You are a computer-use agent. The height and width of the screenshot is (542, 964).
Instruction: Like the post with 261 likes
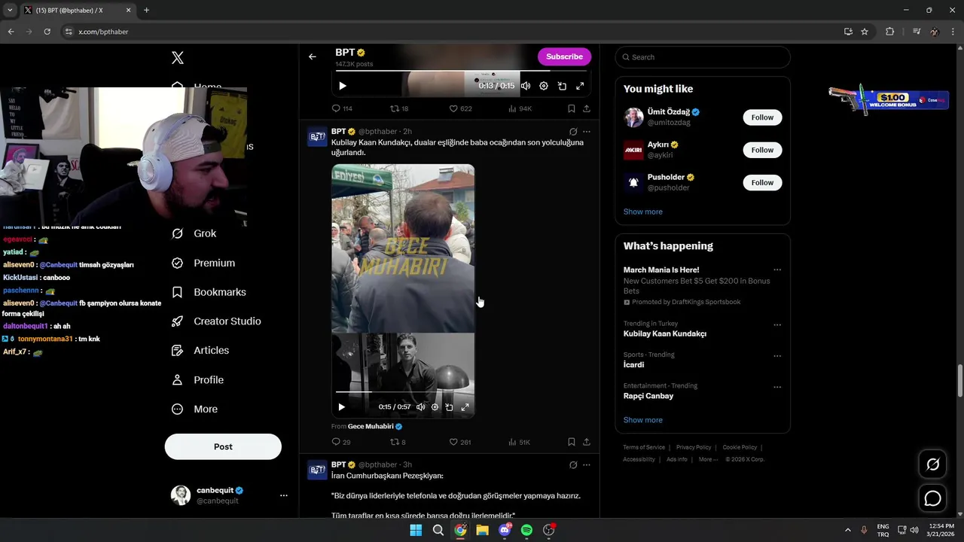(460, 442)
